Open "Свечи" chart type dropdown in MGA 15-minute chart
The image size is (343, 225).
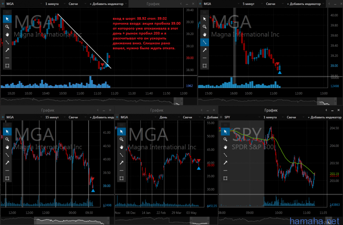click(76, 117)
